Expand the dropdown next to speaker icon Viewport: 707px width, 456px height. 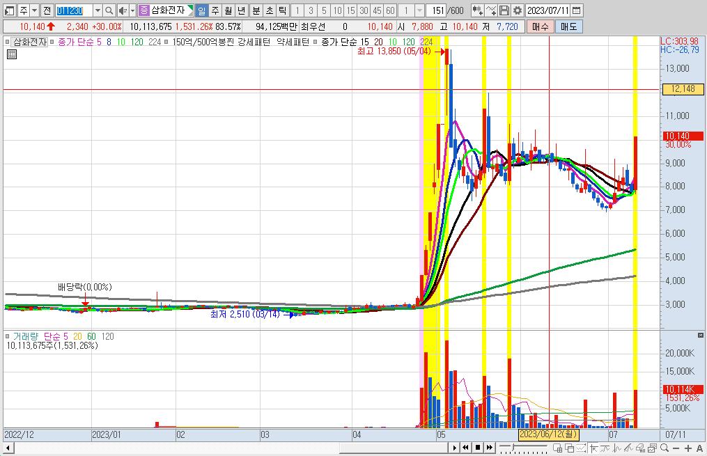(x=132, y=10)
